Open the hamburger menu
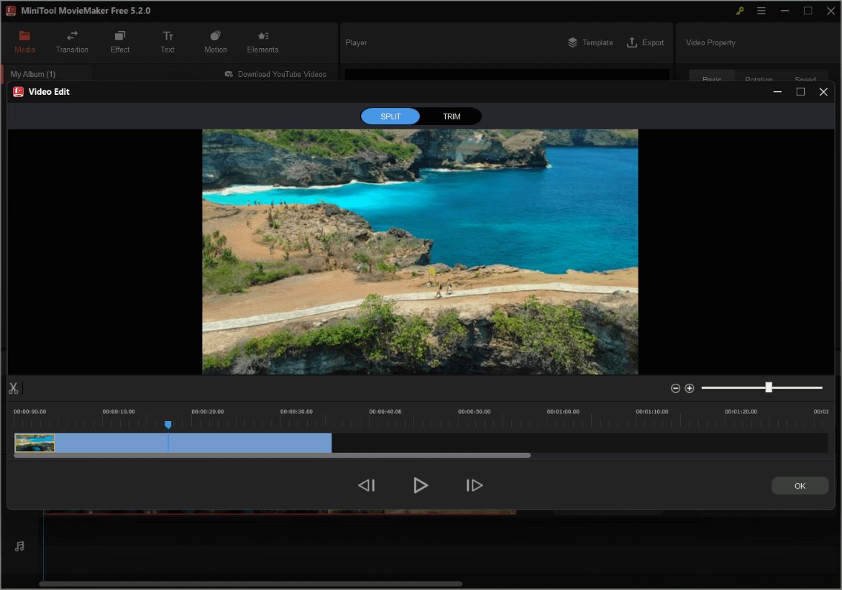 761,11
